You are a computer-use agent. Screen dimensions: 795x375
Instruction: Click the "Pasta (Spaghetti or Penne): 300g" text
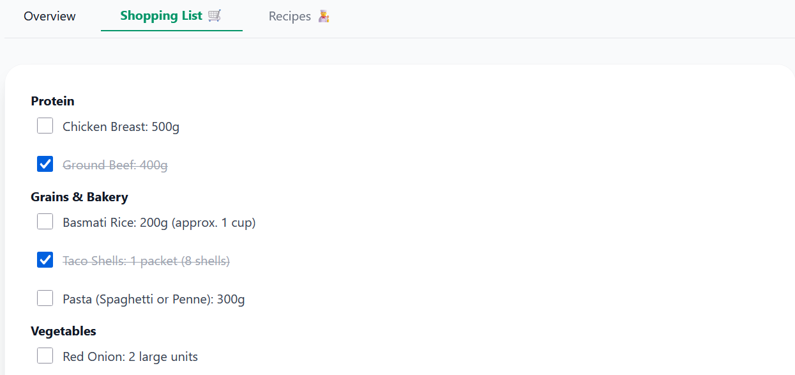pos(153,299)
